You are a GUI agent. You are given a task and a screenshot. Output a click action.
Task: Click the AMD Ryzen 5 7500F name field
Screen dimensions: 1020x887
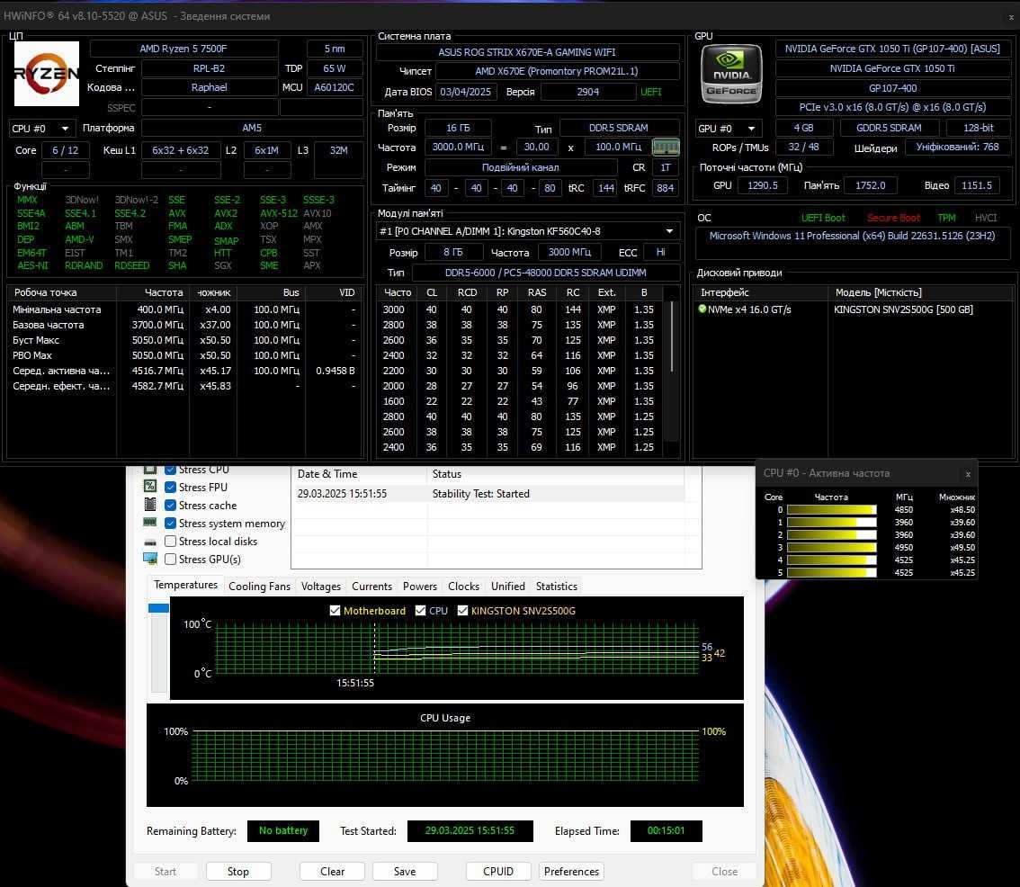183,49
